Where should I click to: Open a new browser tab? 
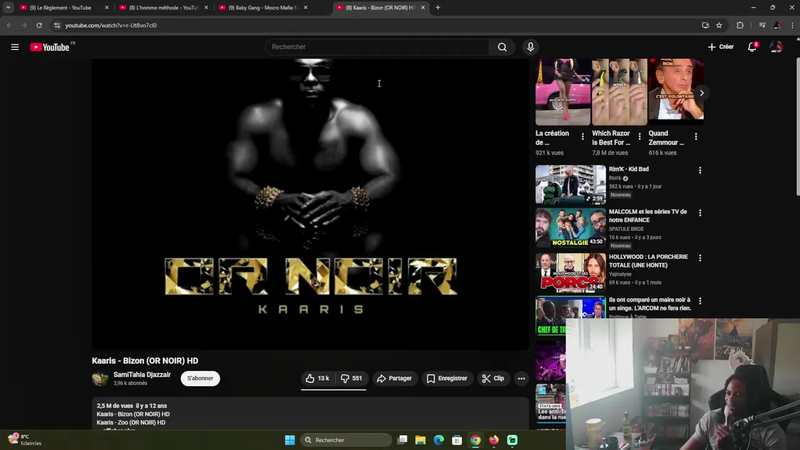pyautogui.click(x=437, y=7)
